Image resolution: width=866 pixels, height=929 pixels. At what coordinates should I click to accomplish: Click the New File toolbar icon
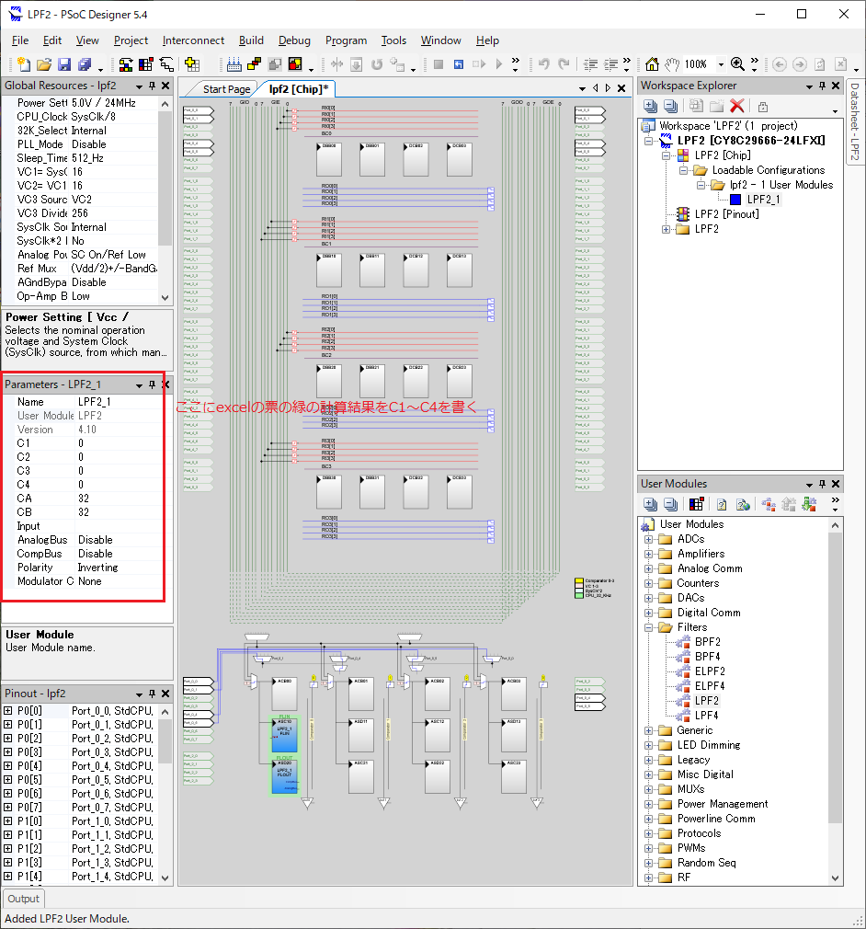click(x=24, y=64)
